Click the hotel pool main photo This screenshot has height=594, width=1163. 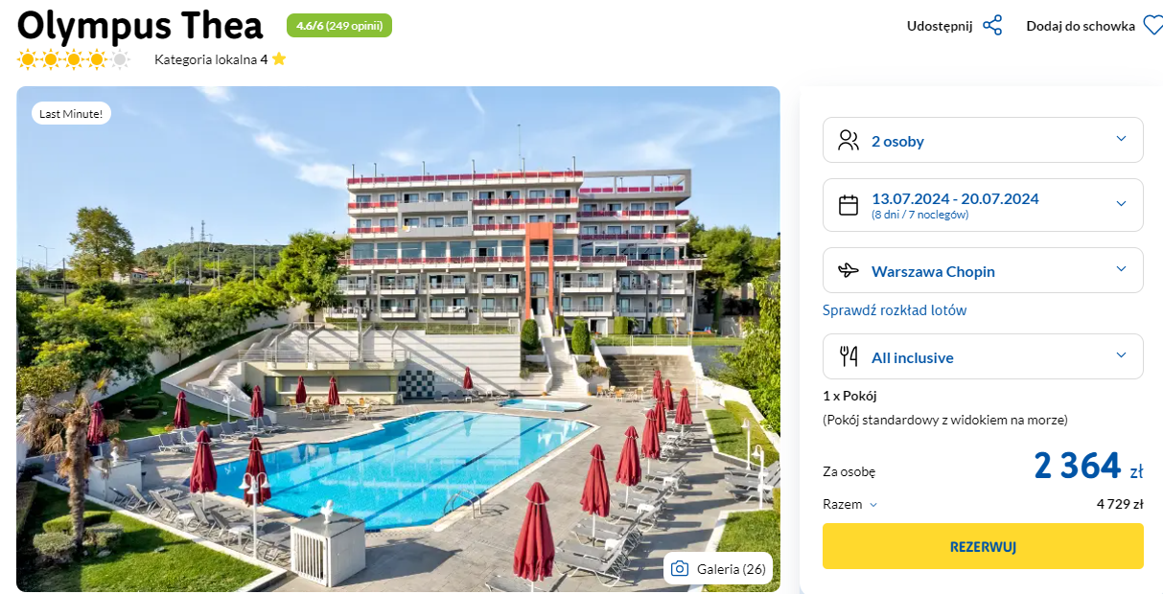coord(398,339)
